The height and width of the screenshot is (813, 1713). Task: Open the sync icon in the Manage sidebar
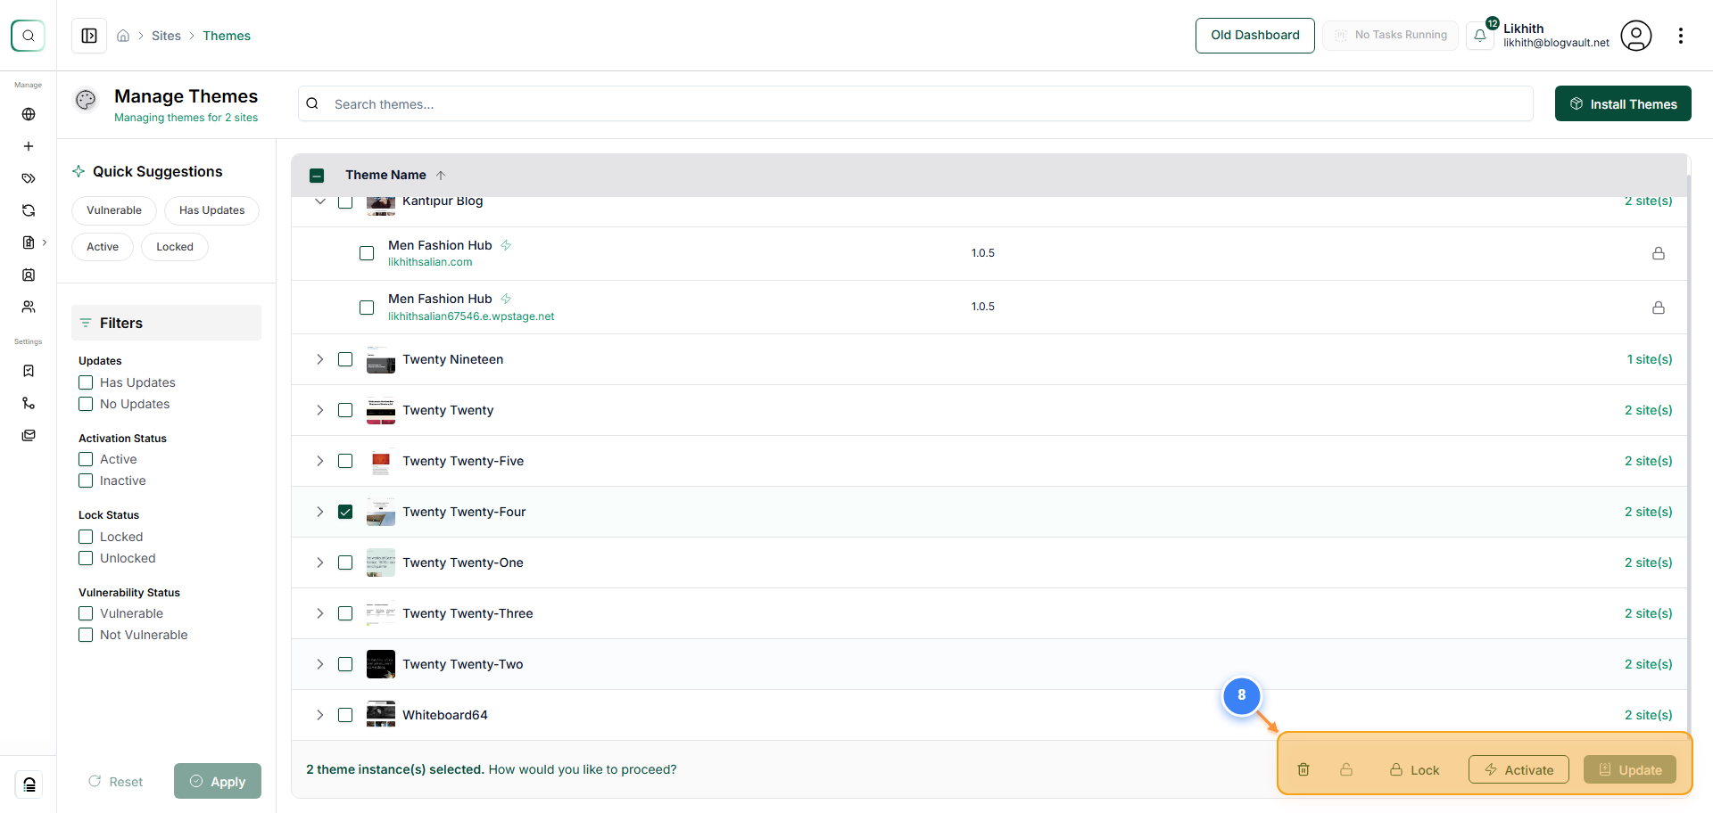coord(29,210)
